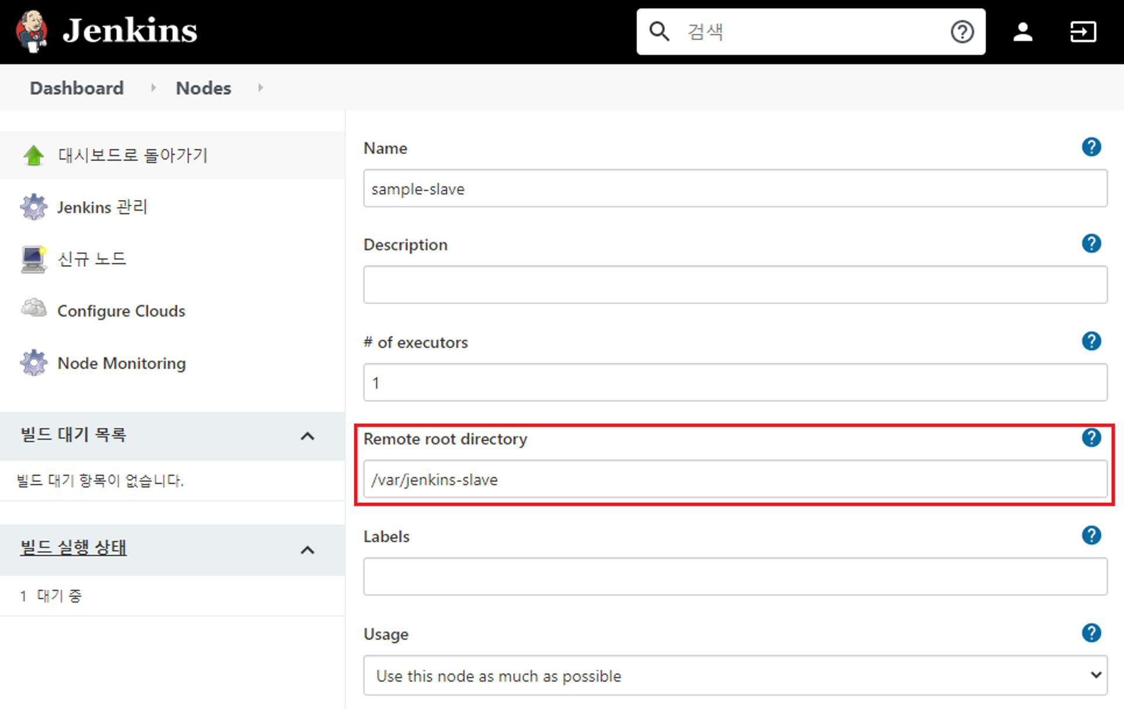Click the 신규 노드 computer icon

pyautogui.click(x=33, y=259)
